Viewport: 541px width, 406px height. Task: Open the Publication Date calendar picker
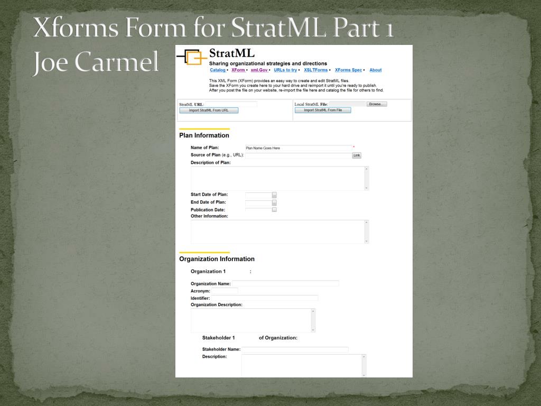click(x=274, y=209)
